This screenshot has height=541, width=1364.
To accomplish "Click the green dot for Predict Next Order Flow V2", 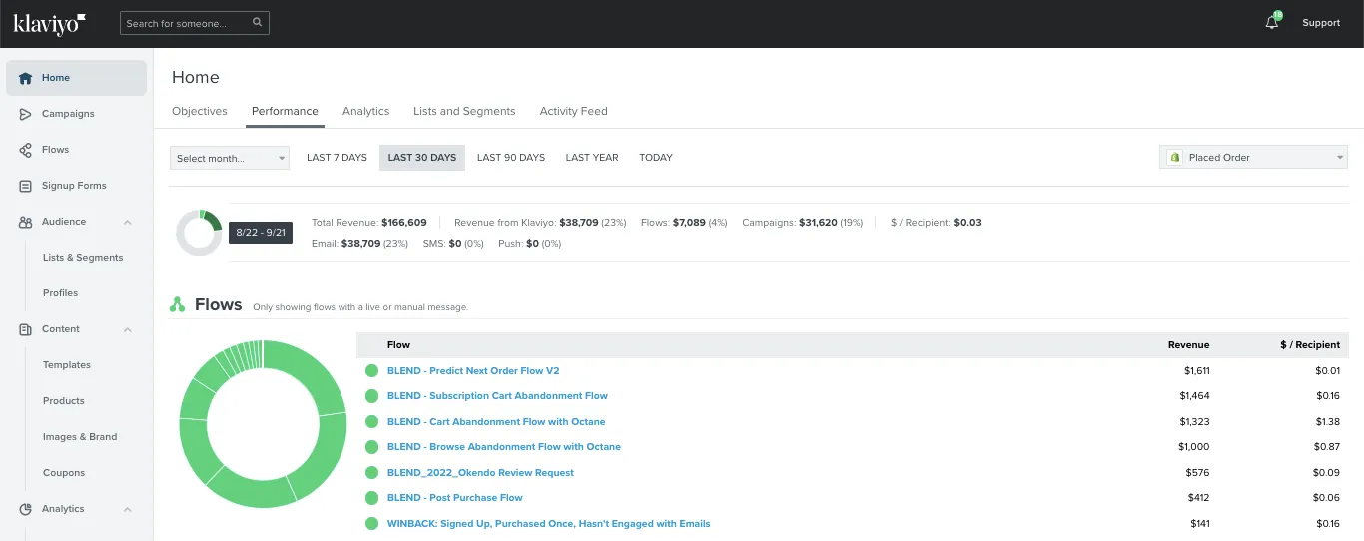I will 371,371.
